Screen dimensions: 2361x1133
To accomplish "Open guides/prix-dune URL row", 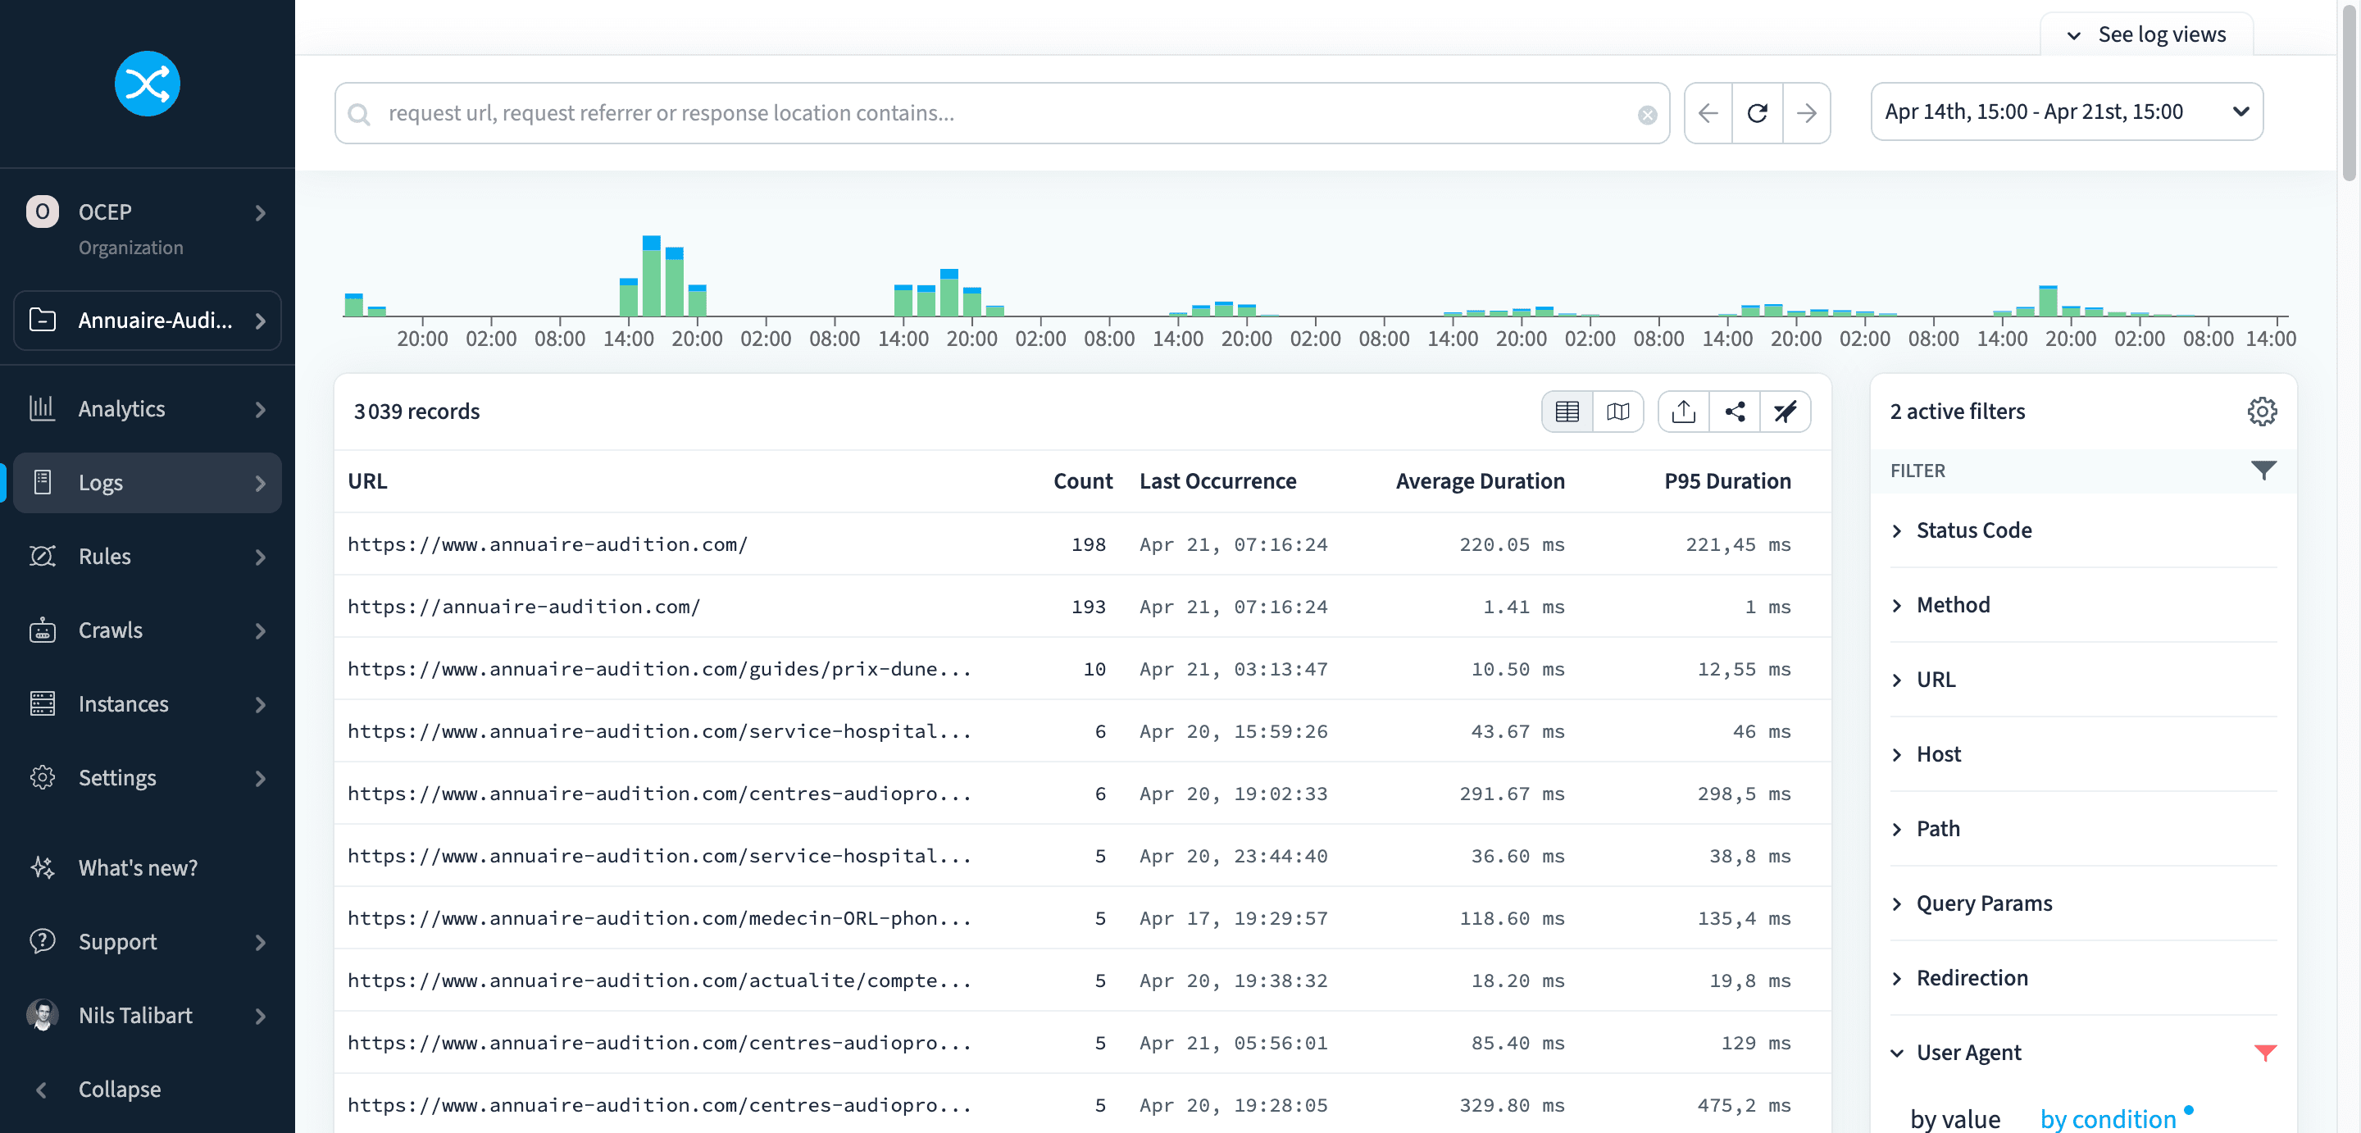I will (x=1081, y=669).
